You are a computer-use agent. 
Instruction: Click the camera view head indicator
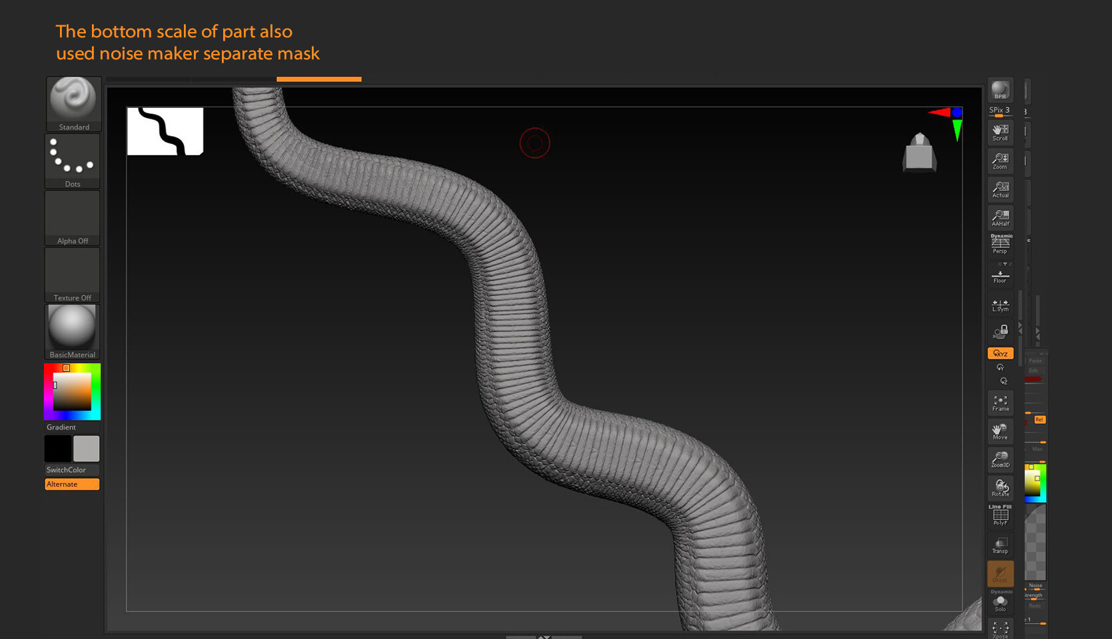coord(919,153)
